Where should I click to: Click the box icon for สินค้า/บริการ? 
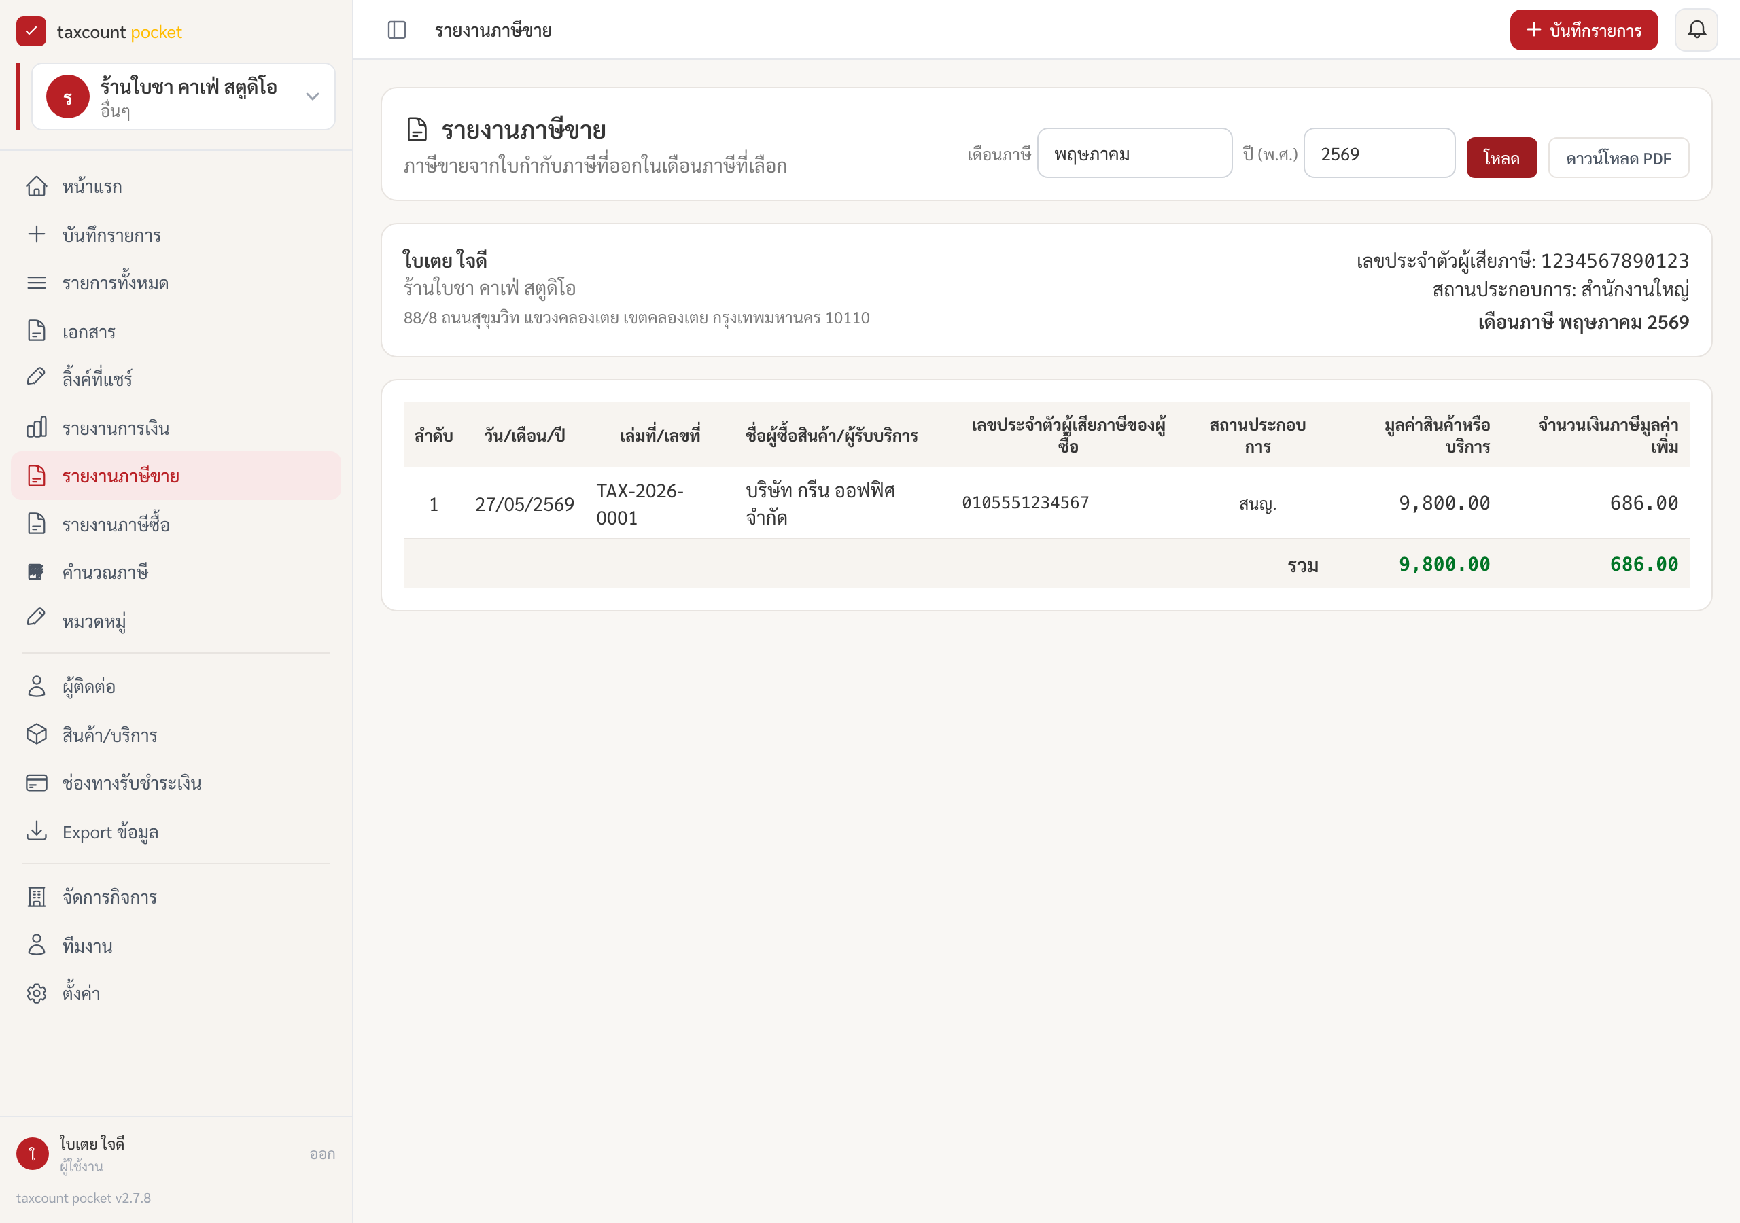point(37,735)
